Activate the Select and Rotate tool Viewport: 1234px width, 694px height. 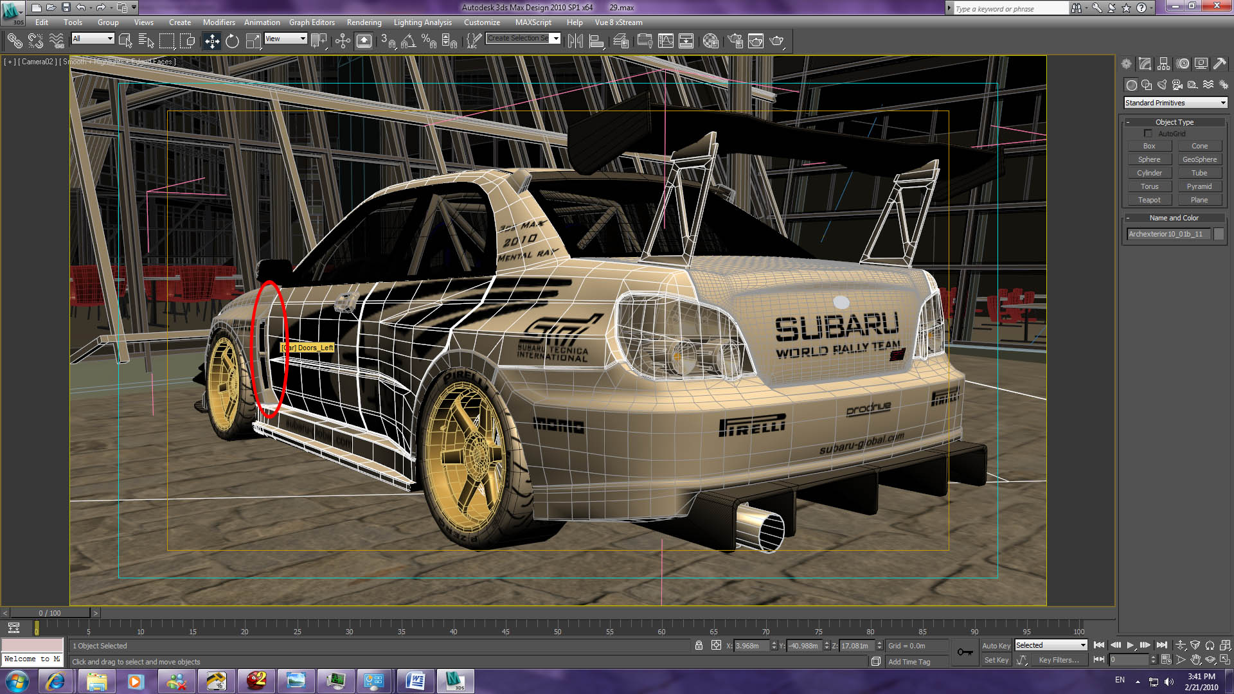(x=232, y=41)
